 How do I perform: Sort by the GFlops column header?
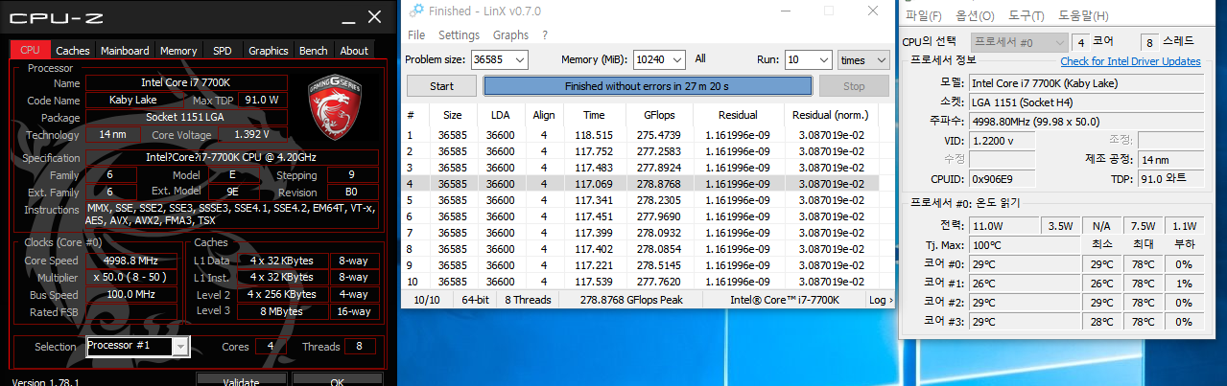coord(657,115)
